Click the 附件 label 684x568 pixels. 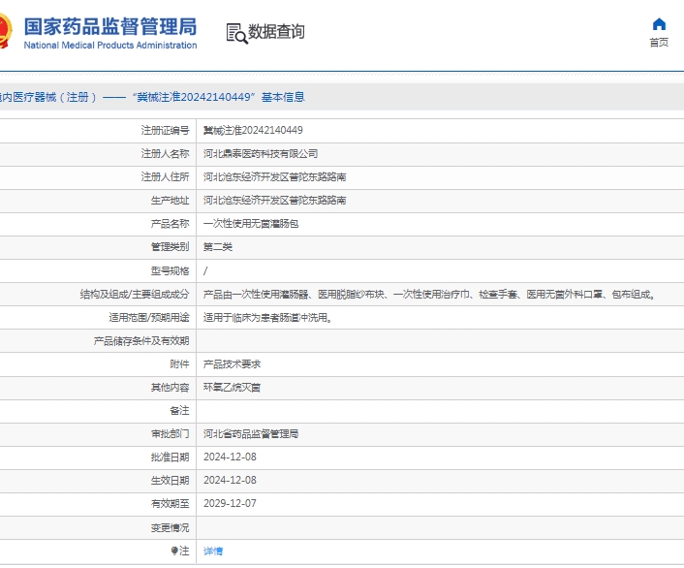pos(180,364)
